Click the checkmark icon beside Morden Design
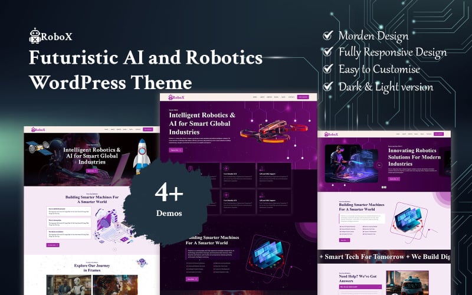 327,36
